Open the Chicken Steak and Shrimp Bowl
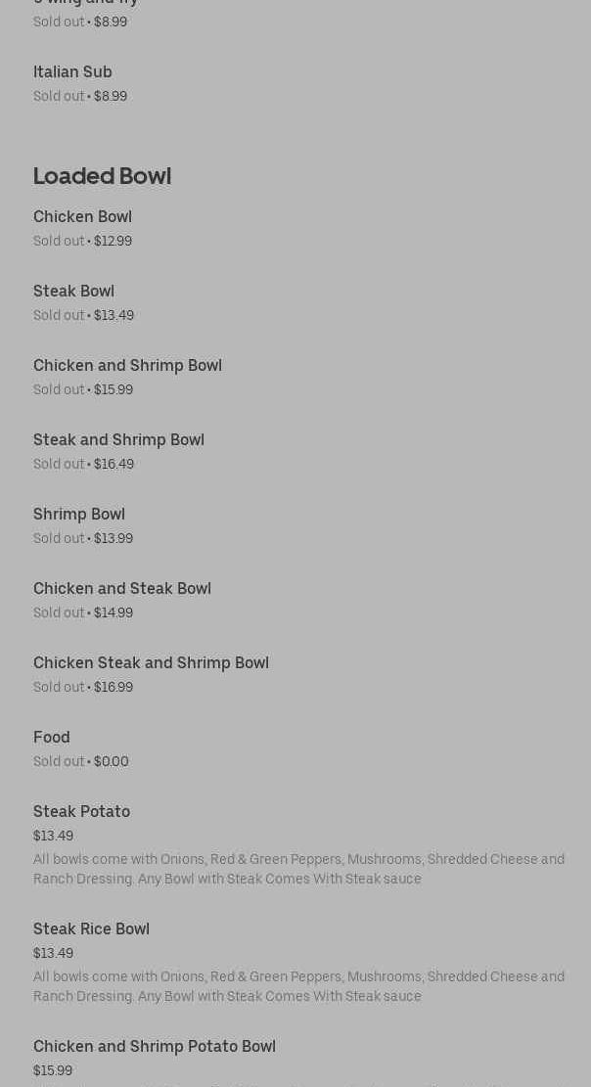 tap(151, 663)
